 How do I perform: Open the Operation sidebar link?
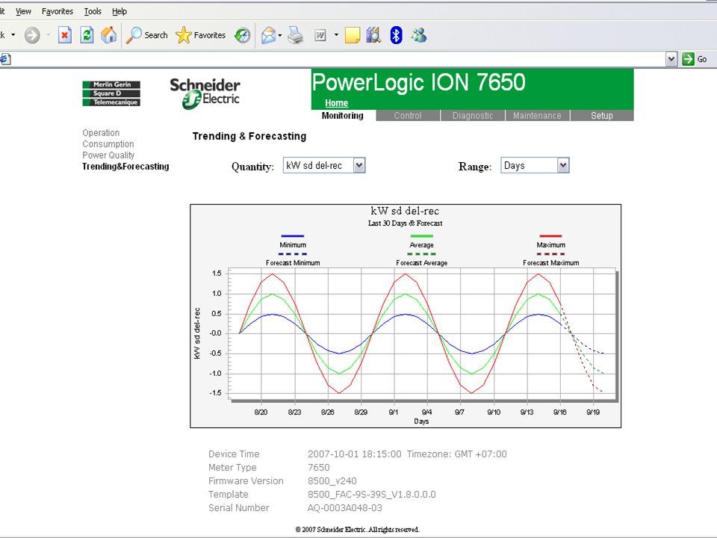(x=101, y=133)
